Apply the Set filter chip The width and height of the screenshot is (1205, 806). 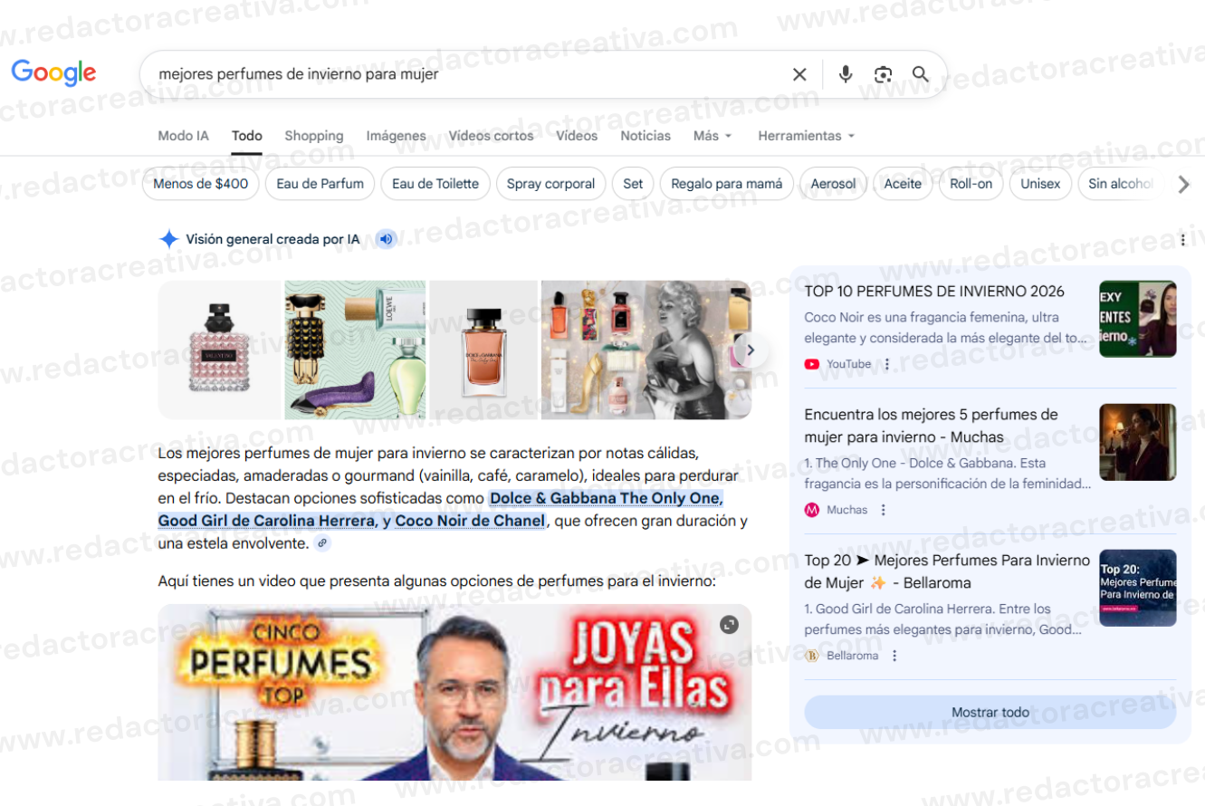pyautogui.click(x=633, y=184)
